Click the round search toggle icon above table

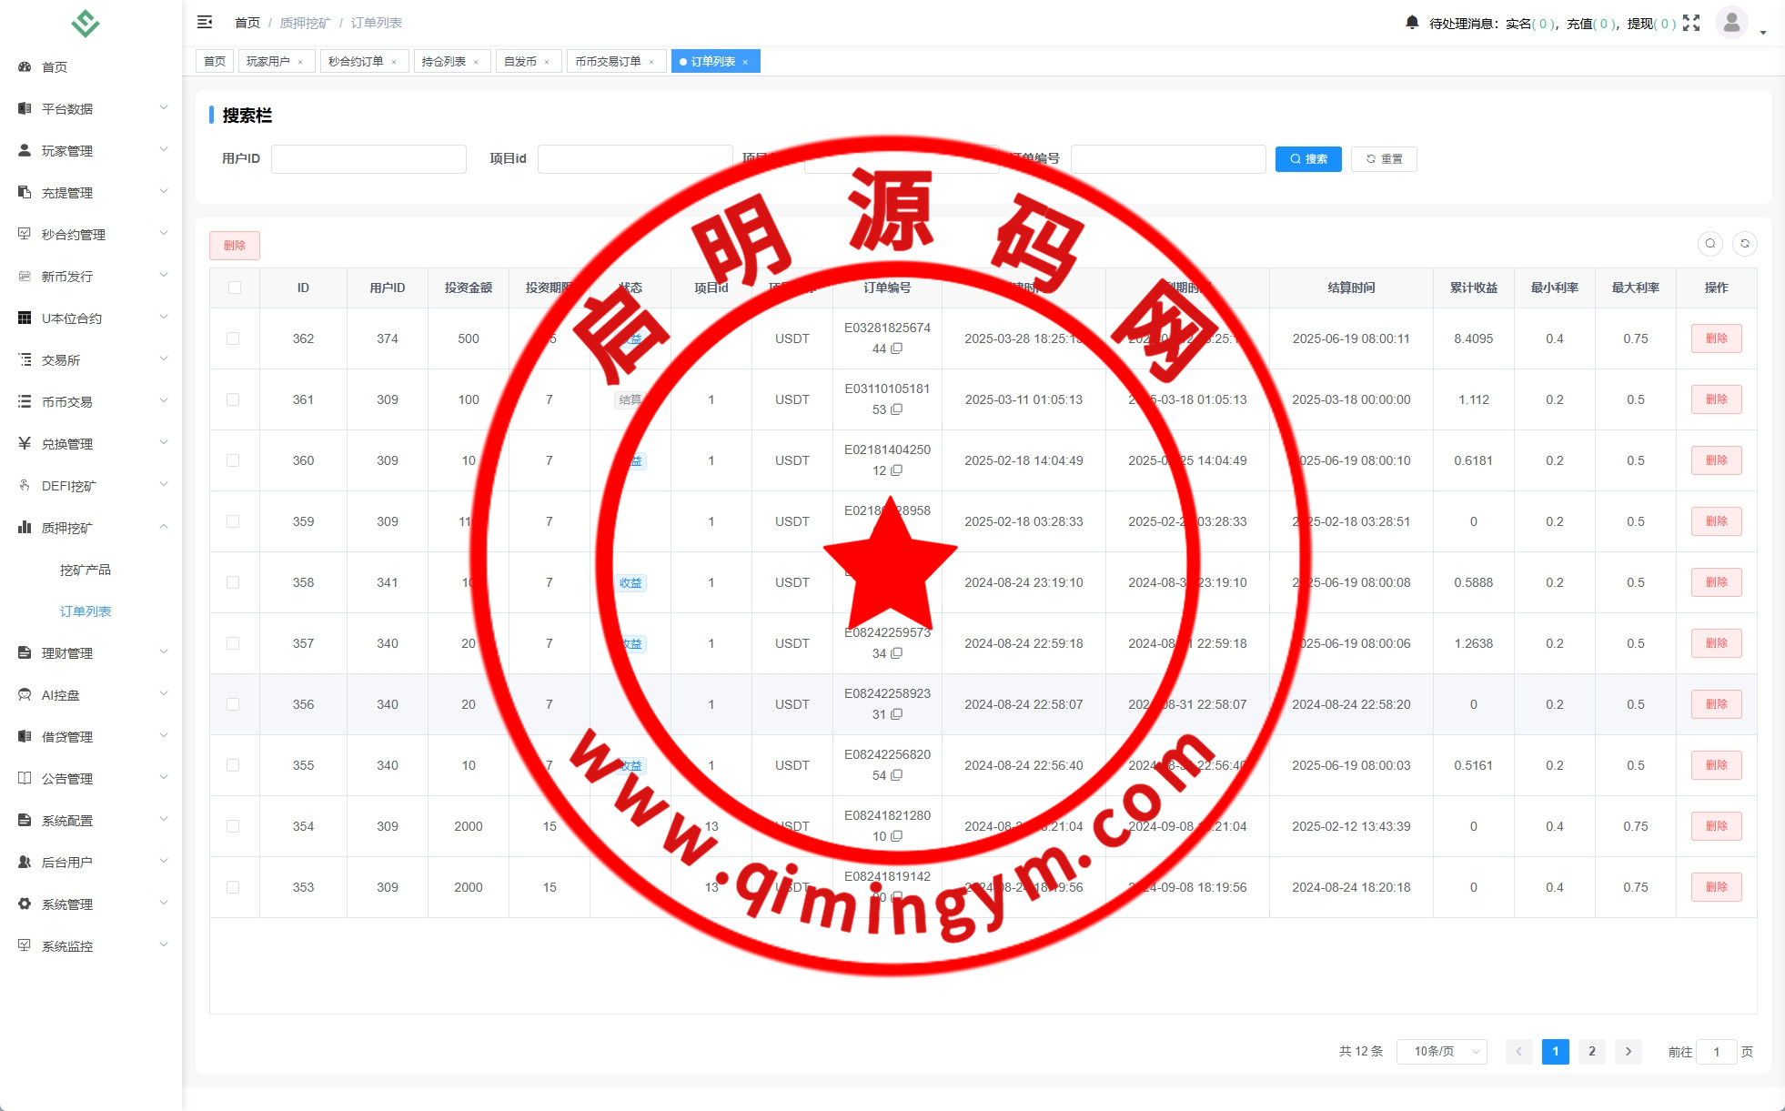[1710, 244]
